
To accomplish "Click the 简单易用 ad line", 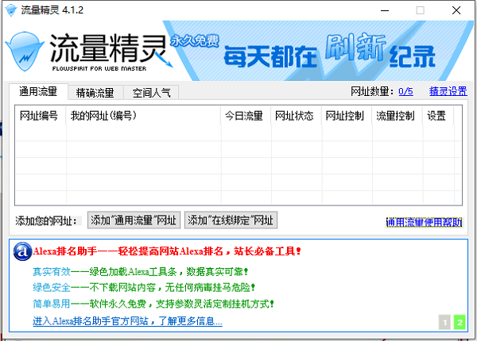I will click(x=153, y=304).
